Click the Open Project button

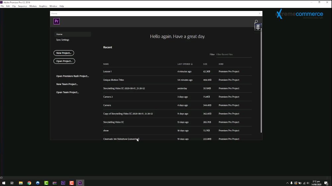pyautogui.click(x=64, y=61)
